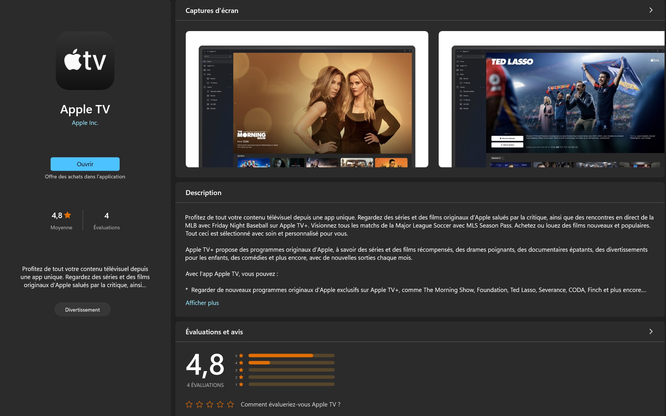Click the Description section header
666x416 pixels.
click(203, 193)
